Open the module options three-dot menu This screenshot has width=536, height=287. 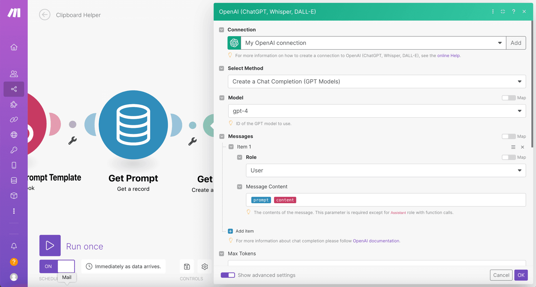point(493,12)
